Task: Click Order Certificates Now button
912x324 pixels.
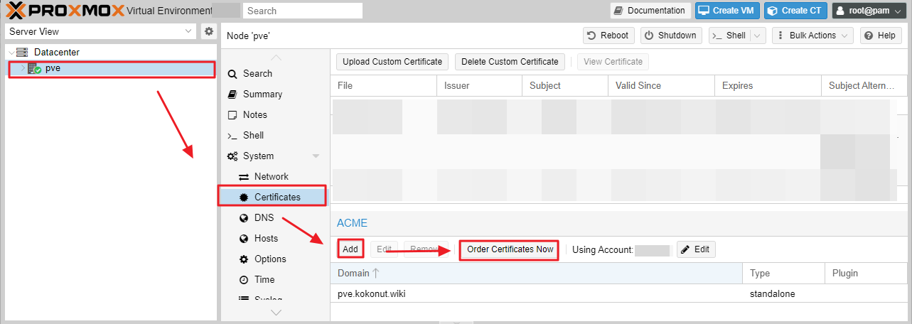Action: coord(510,249)
